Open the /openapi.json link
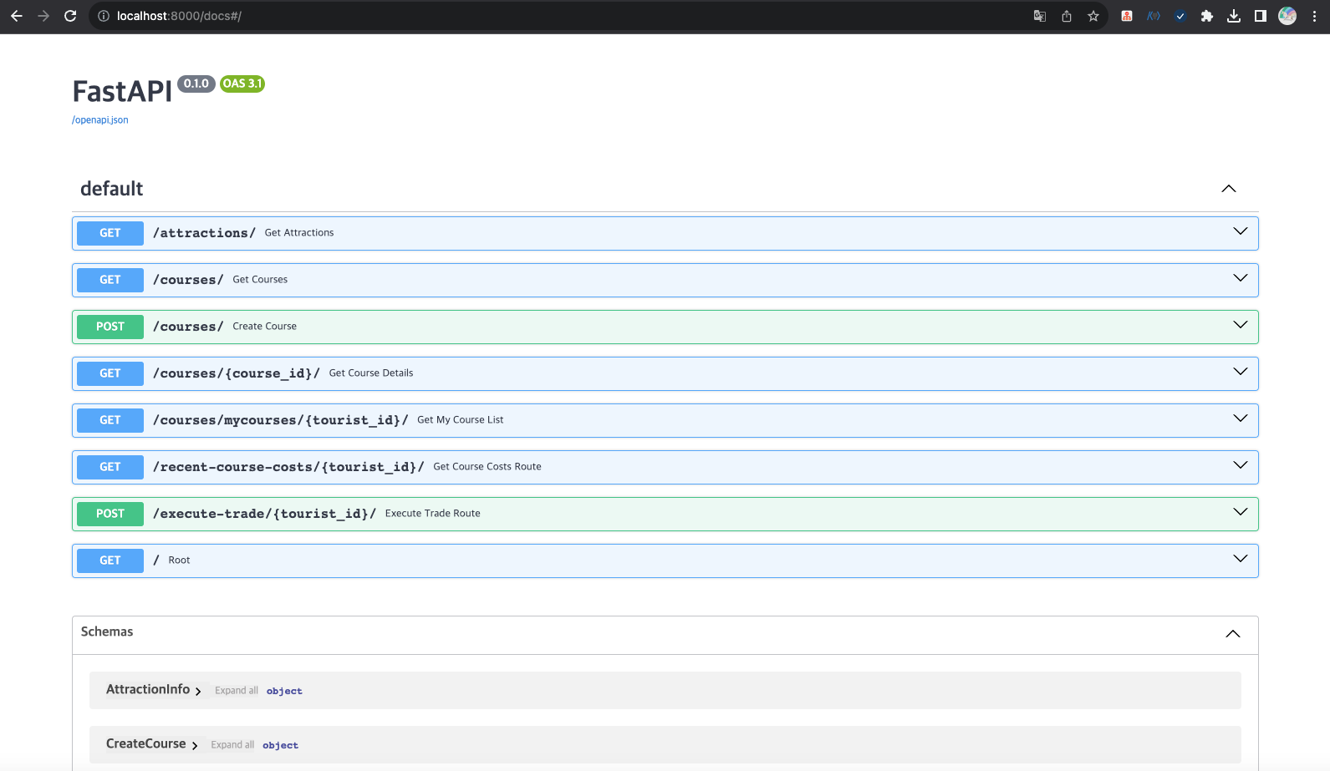 pos(100,120)
